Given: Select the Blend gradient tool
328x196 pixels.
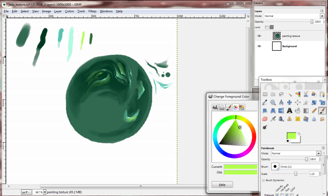Looking at the screenshot, I should click(x=306, y=110).
